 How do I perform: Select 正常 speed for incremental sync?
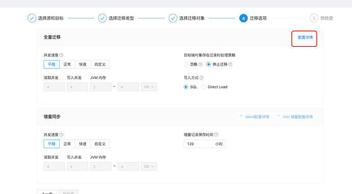coord(67,144)
